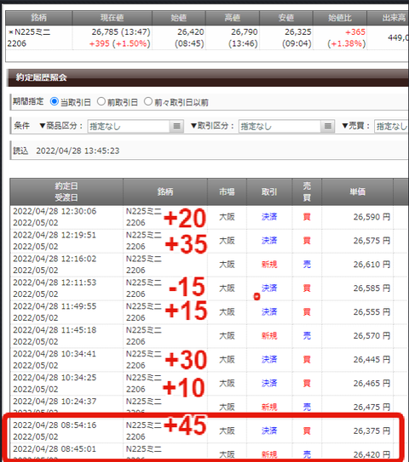Click current price 26,785 (13:47)
This screenshot has width=409, height=462.
[121, 31]
